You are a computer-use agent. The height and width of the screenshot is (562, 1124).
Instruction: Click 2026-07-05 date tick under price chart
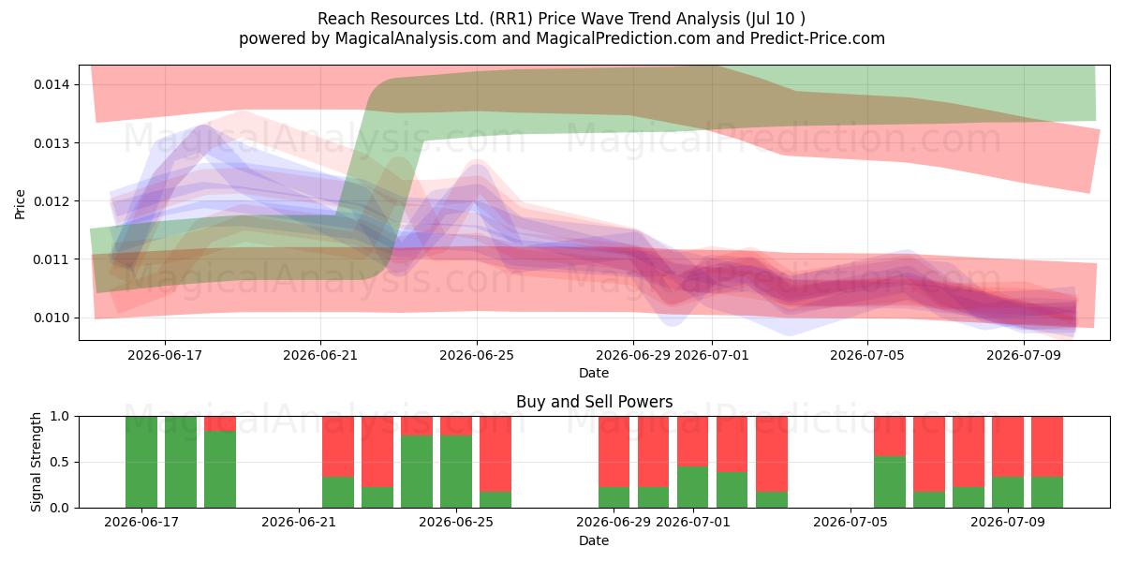click(867, 355)
